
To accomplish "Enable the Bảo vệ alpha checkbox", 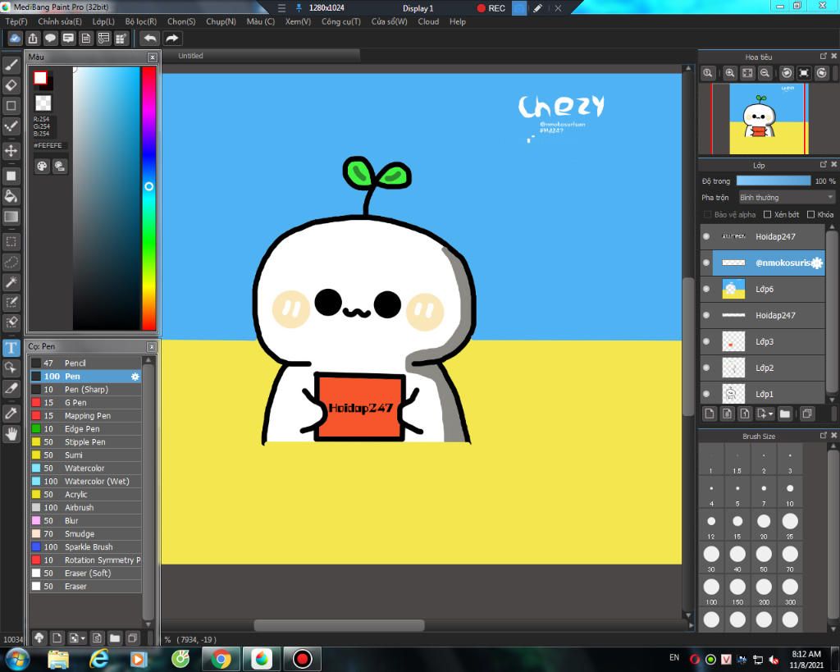I will 707,214.
